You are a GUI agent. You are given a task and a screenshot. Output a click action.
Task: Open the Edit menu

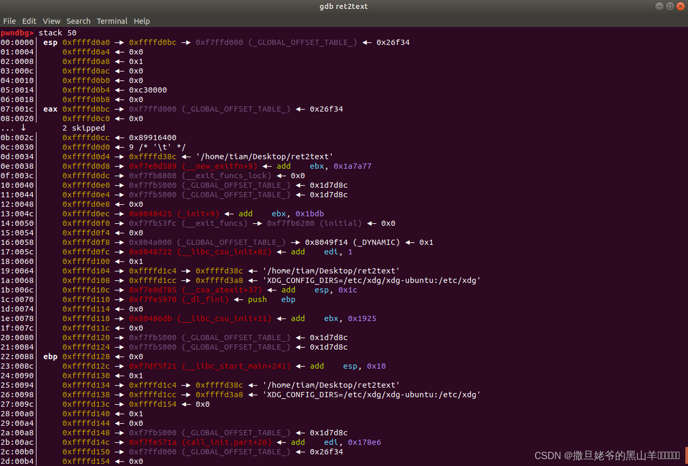coord(29,21)
